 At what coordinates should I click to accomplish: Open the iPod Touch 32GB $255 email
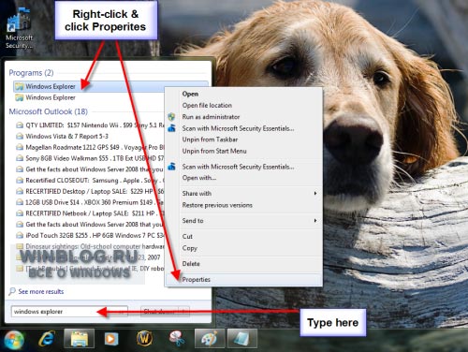(x=95, y=235)
